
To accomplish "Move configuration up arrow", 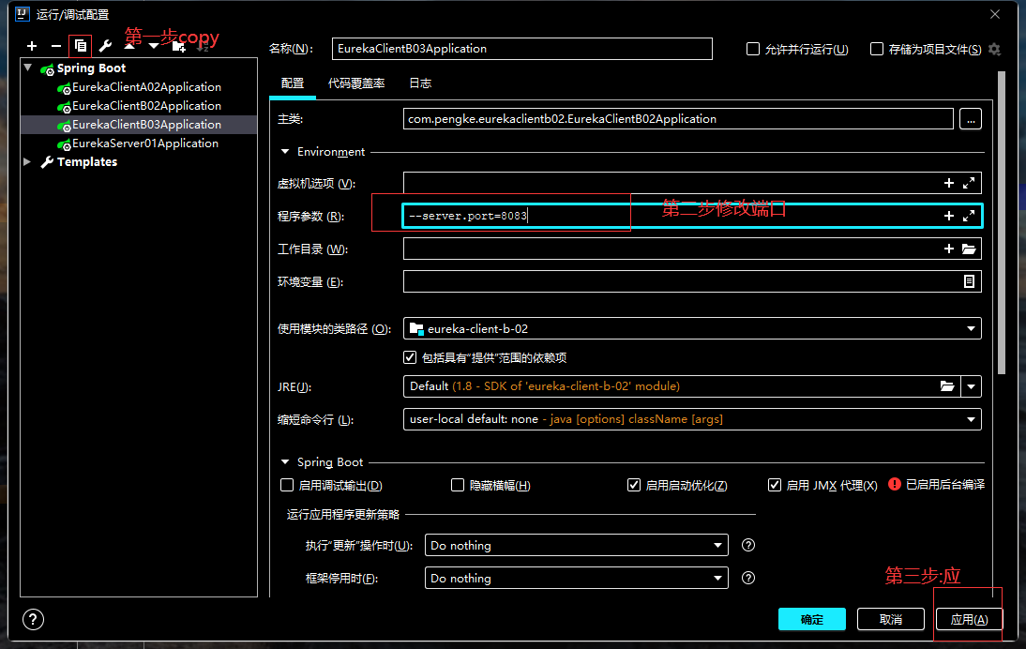I will tap(129, 46).
